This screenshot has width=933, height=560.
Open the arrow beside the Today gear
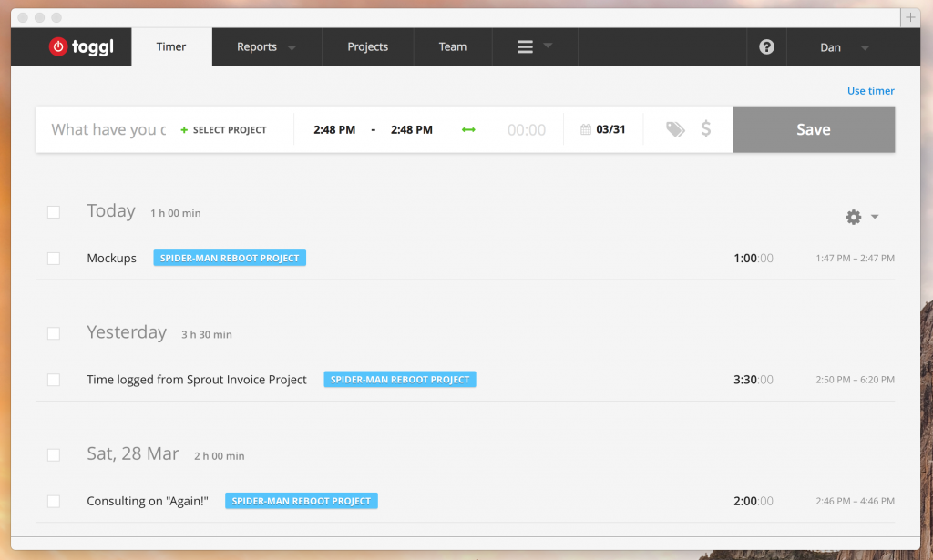(x=874, y=217)
